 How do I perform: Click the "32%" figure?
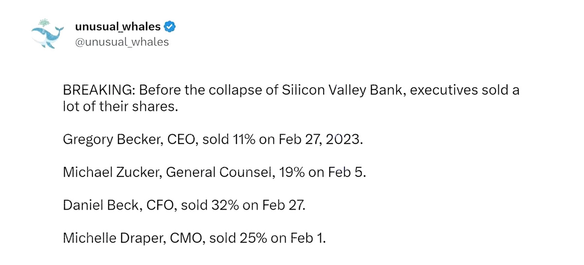pyautogui.click(x=224, y=206)
